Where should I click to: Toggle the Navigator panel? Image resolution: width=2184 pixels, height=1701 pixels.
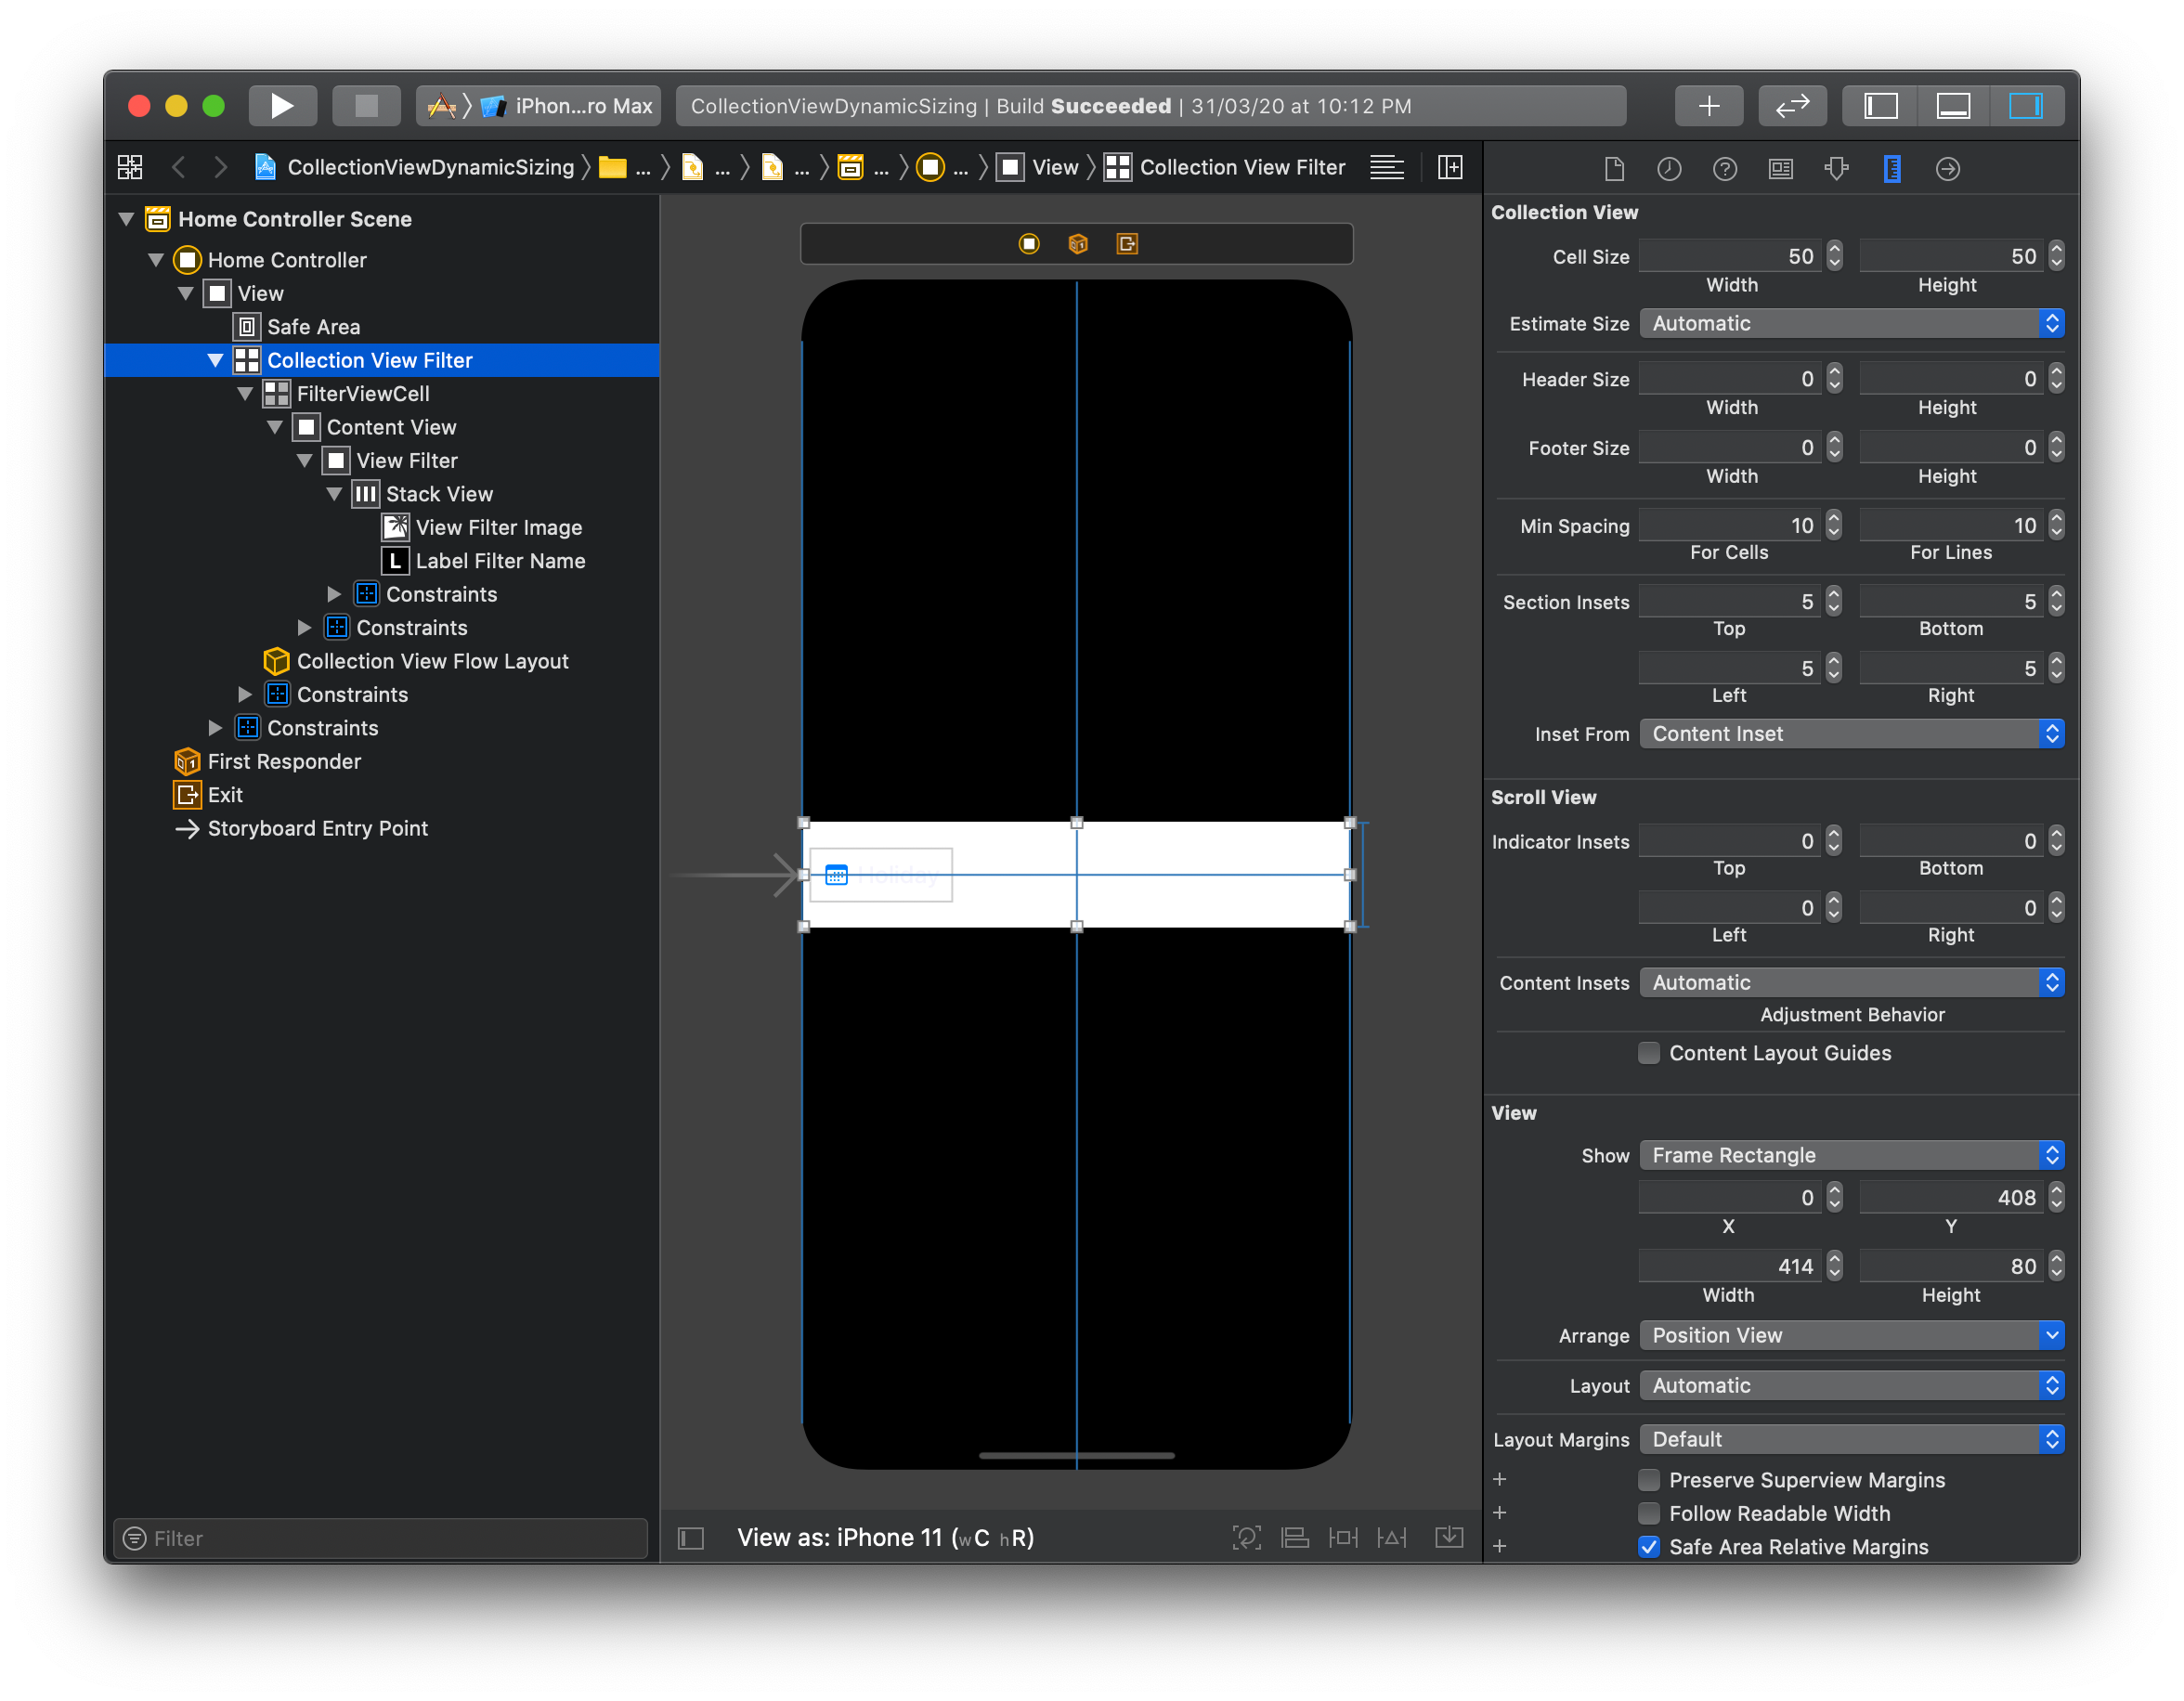tap(1880, 106)
